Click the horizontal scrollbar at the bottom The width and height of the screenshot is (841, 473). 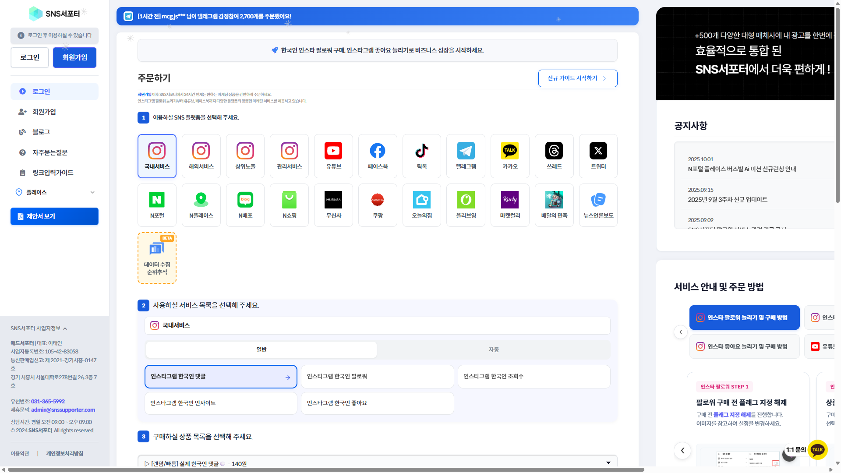point(326,469)
